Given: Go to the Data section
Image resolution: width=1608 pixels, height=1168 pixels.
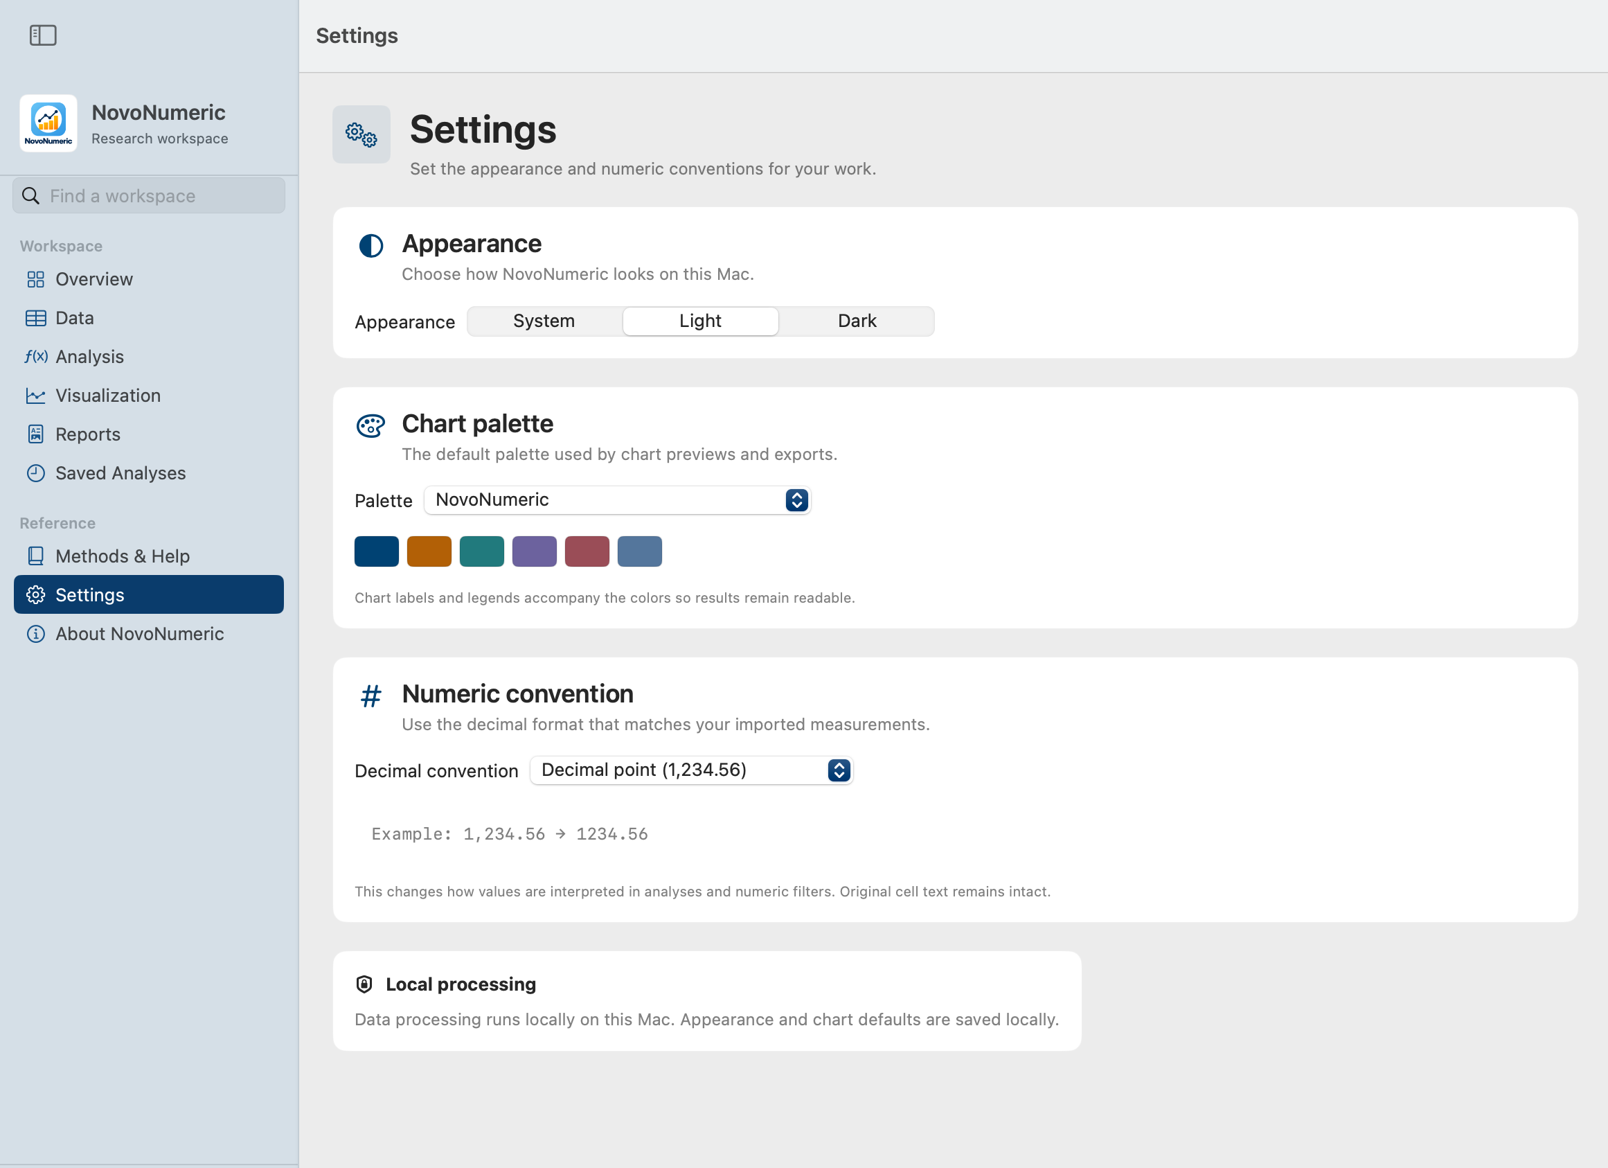Looking at the screenshot, I should pos(149,319).
